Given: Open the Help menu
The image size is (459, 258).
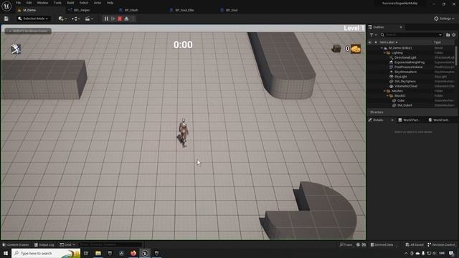Looking at the screenshot, I should point(110,3).
